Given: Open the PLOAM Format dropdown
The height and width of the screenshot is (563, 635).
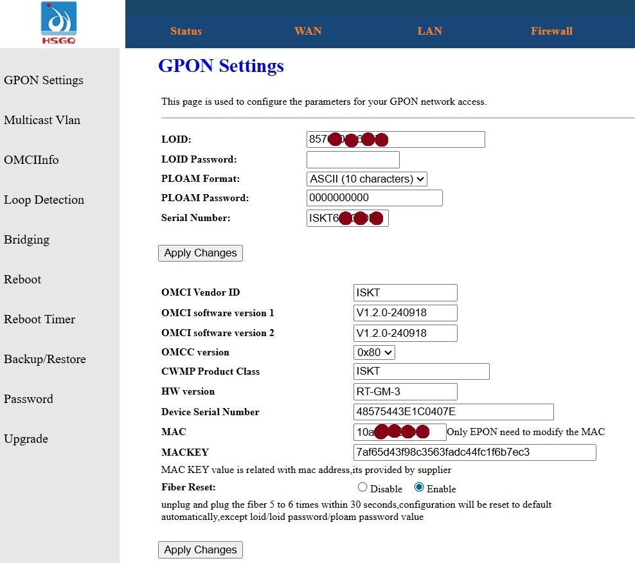Looking at the screenshot, I should click(x=367, y=179).
